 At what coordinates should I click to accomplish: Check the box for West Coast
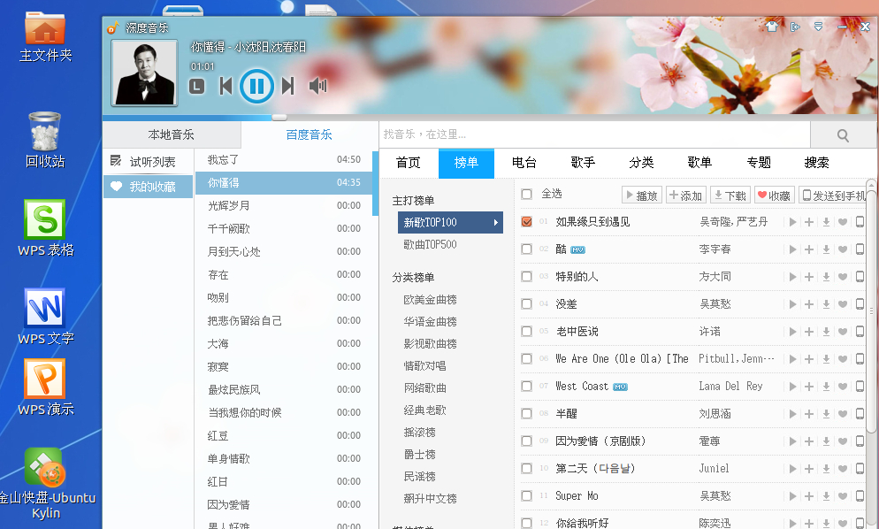pyautogui.click(x=526, y=387)
